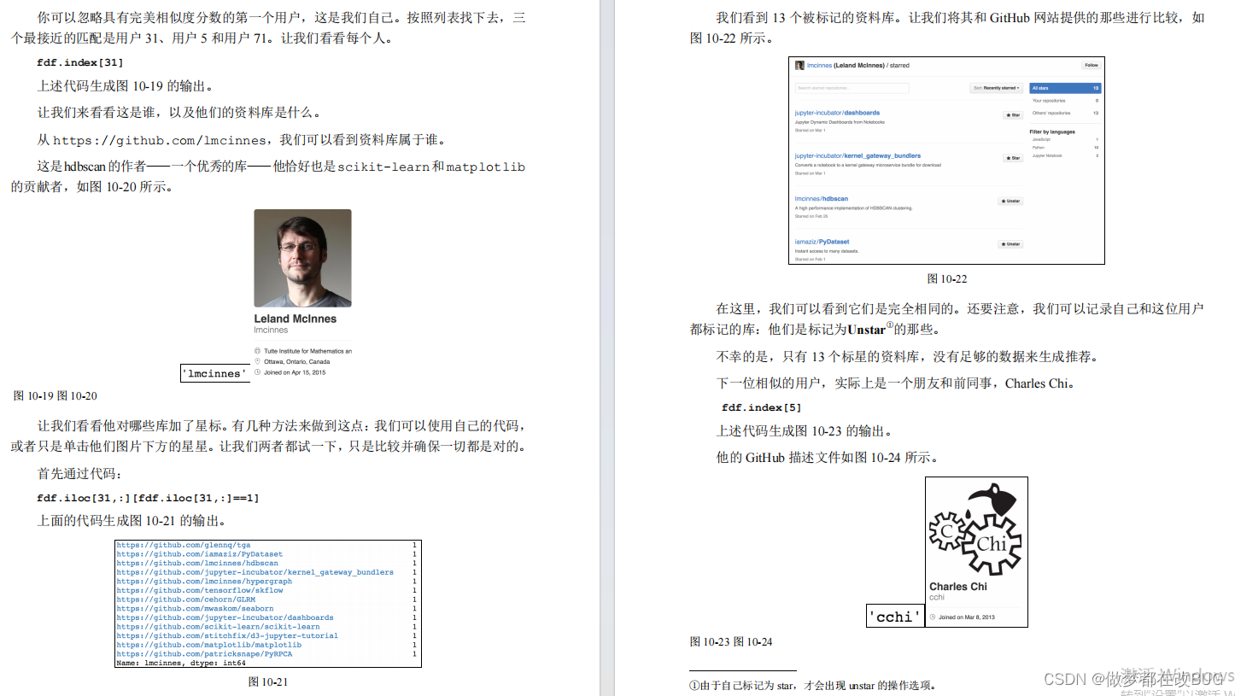Click Unstar button for the PyDataset repo
The height and width of the screenshot is (696, 1235).
(x=1010, y=244)
